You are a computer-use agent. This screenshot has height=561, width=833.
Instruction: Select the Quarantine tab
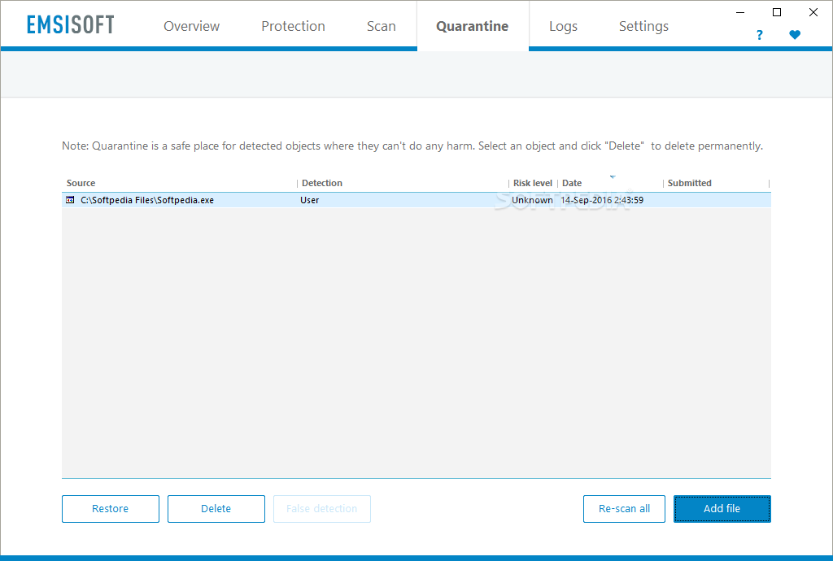pos(473,26)
